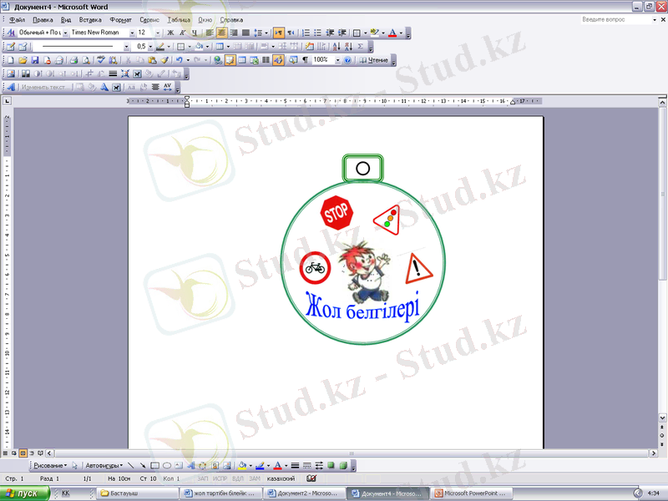Viewport: 668px width, 501px height.
Task: Toggle center text alignment
Action: tap(222, 33)
